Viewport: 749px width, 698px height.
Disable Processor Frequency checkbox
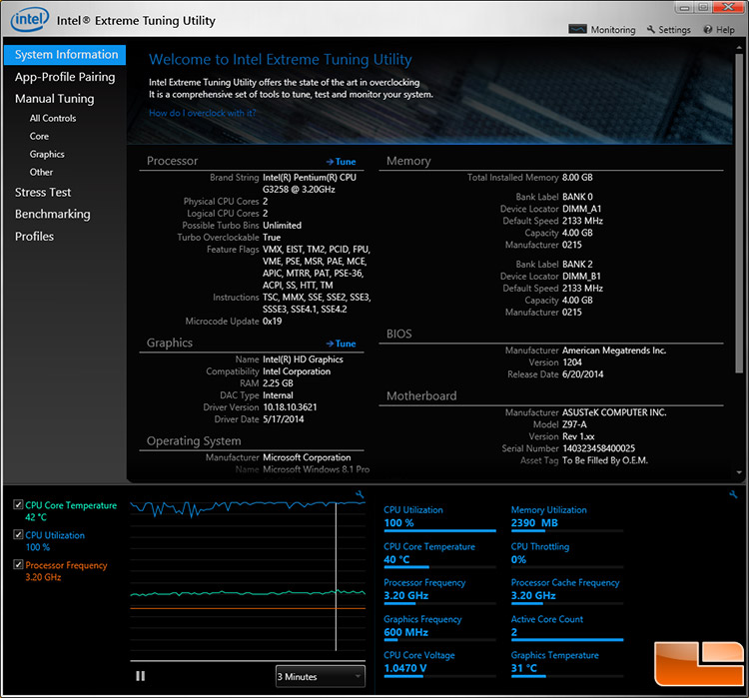point(18,565)
